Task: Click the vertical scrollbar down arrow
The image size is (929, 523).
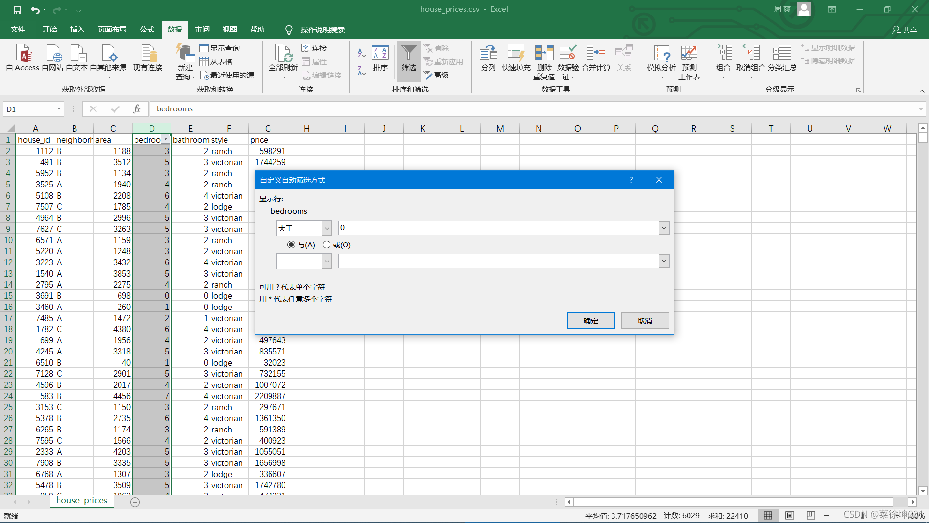Action: coord(923,491)
